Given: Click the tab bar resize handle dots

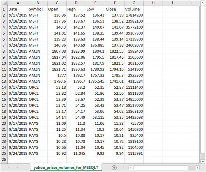Looking at the screenshot, I should (124, 168).
